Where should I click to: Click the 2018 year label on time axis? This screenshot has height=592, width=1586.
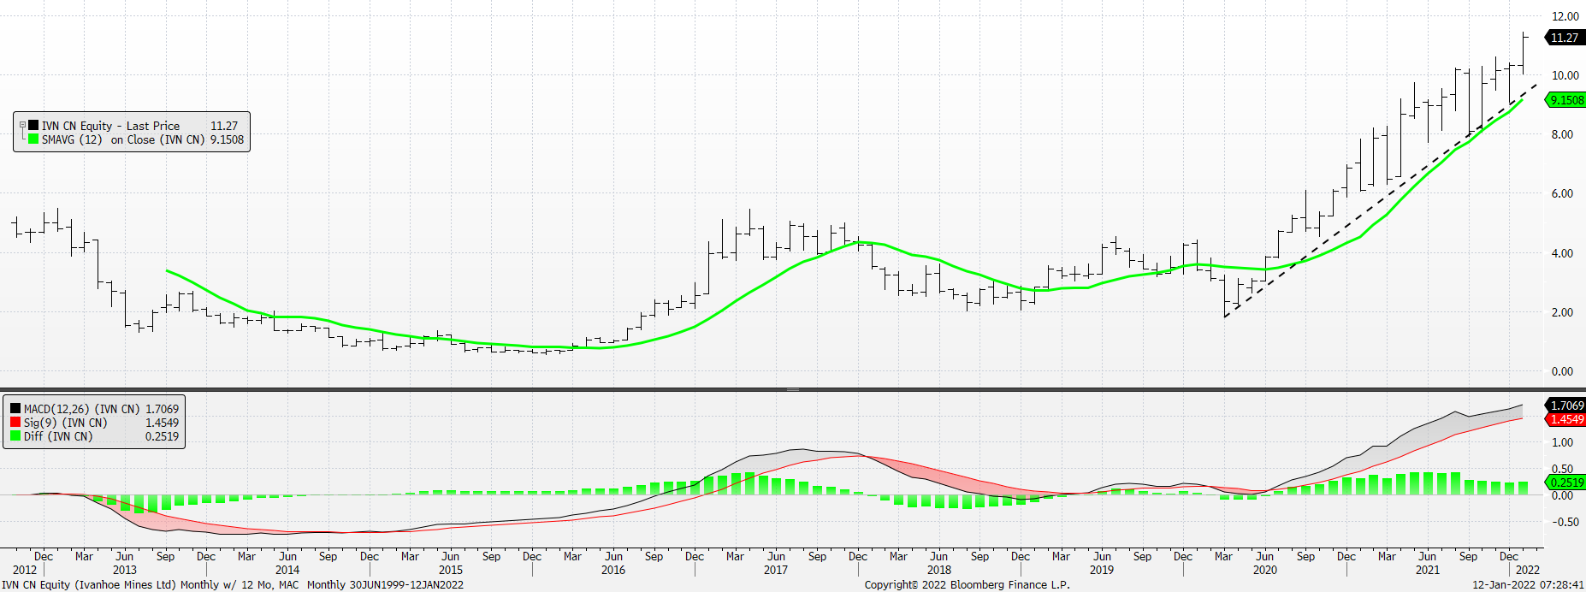[938, 570]
